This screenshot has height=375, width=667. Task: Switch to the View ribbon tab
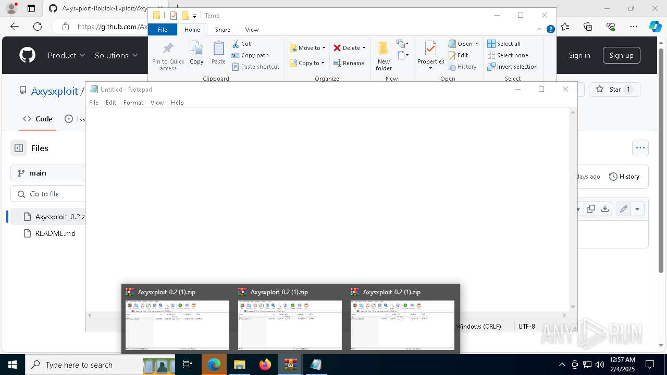252,30
